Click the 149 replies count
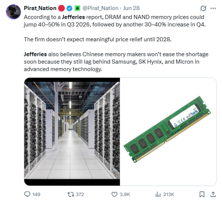 click(36, 194)
